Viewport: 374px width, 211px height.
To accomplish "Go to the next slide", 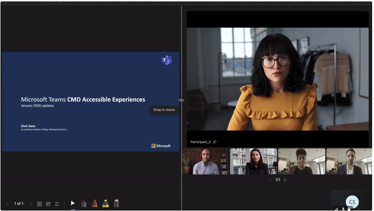I will tap(31, 204).
